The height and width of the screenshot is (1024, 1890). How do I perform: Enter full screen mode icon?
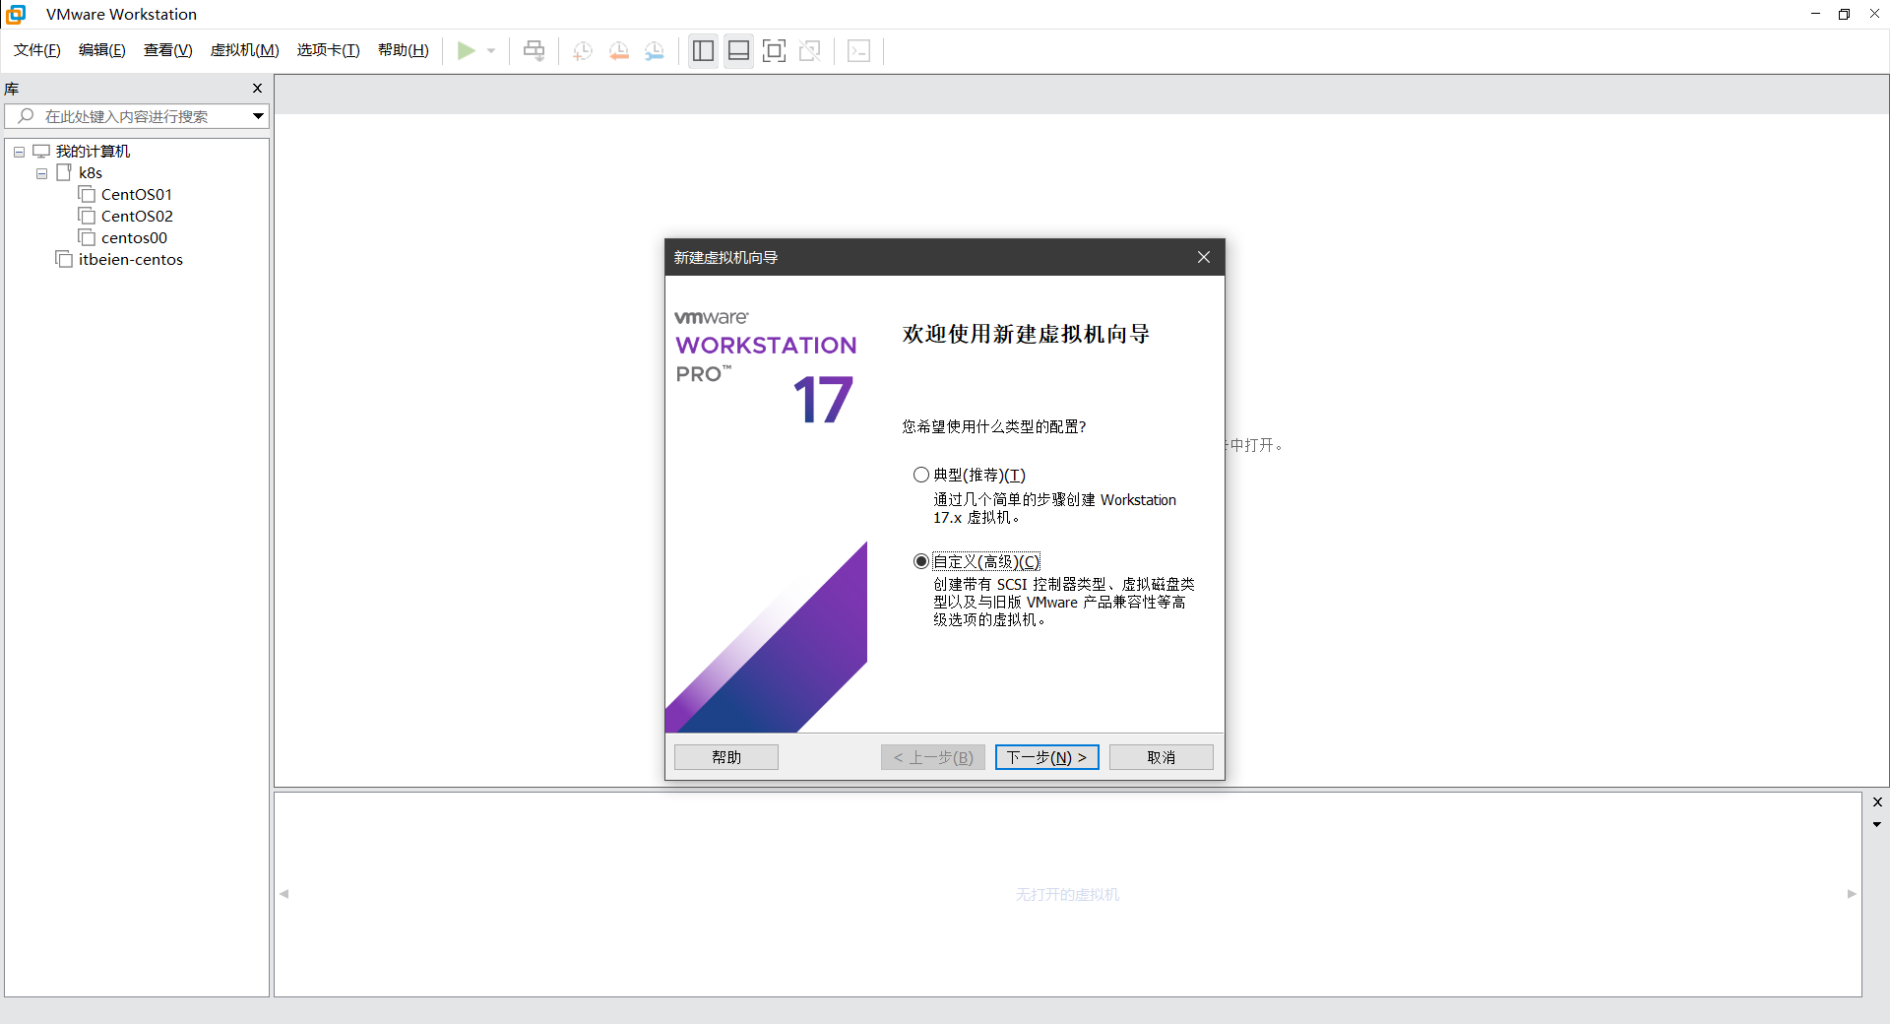click(x=774, y=51)
